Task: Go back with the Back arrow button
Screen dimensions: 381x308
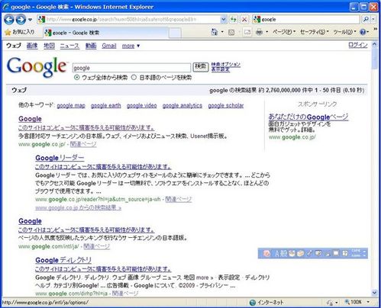Action: click(x=9, y=20)
